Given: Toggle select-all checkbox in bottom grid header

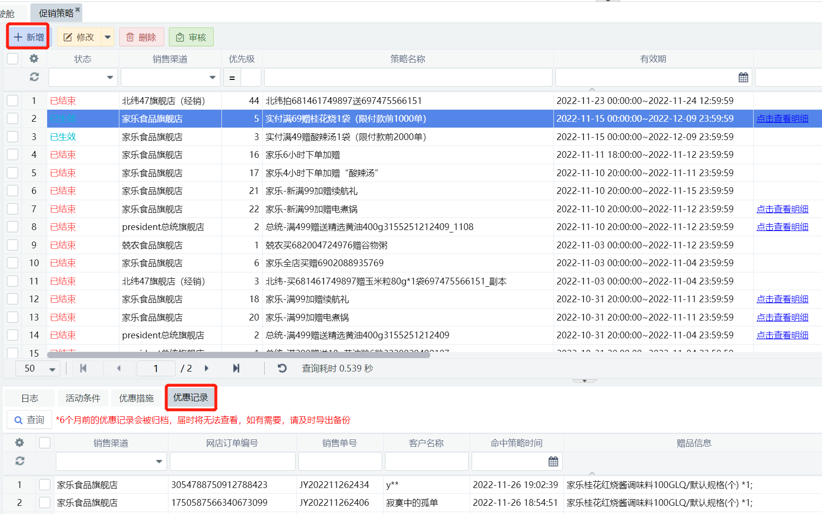Looking at the screenshot, I should coord(45,443).
